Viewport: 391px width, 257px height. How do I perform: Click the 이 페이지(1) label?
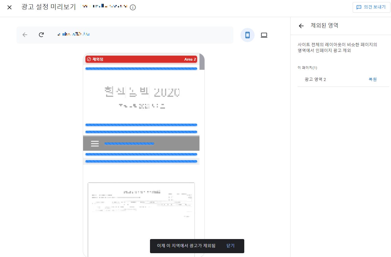[307, 68]
